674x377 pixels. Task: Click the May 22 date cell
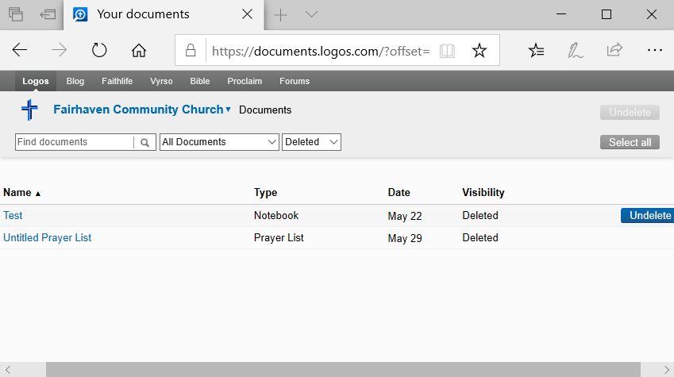(x=405, y=216)
